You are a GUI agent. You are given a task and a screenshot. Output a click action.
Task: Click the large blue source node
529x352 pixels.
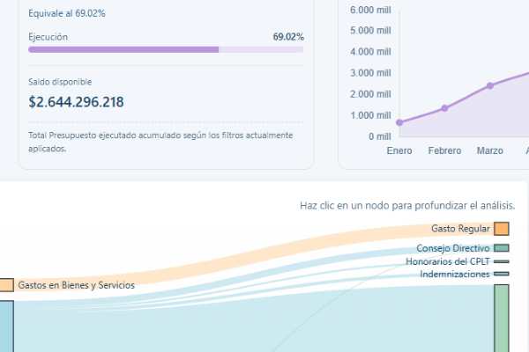[7, 326]
